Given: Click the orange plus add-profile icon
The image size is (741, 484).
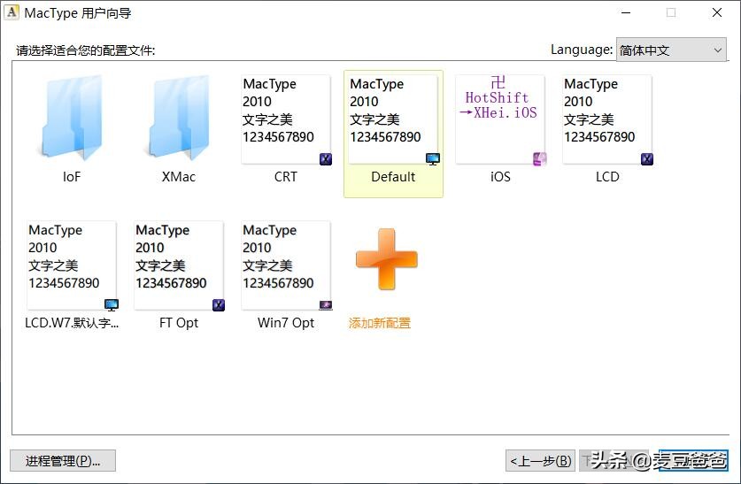Looking at the screenshot, I should tap(386, 259).
